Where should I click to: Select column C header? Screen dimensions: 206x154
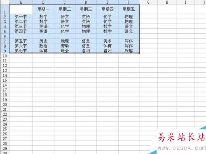coord(65,2)
